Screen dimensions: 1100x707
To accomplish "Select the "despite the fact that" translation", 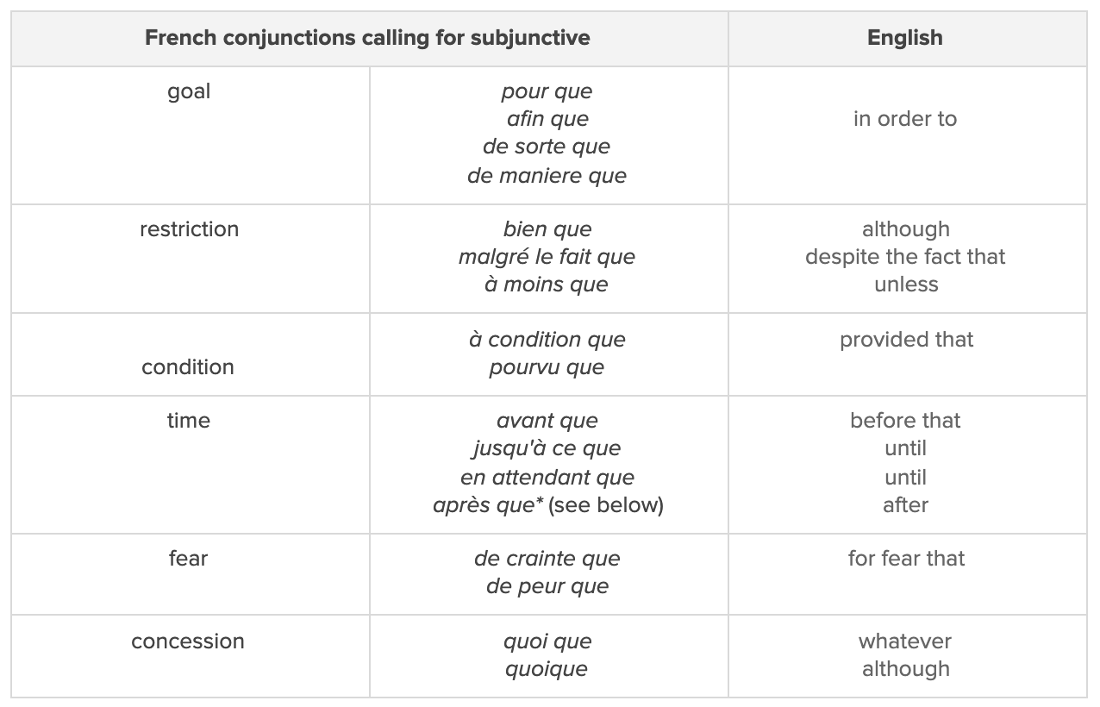I will point(905,257).
